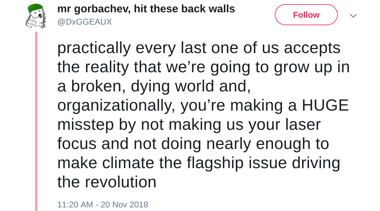Click the words 'the revolution'
This screenshot has width=380, height=211.
(107, 182)
